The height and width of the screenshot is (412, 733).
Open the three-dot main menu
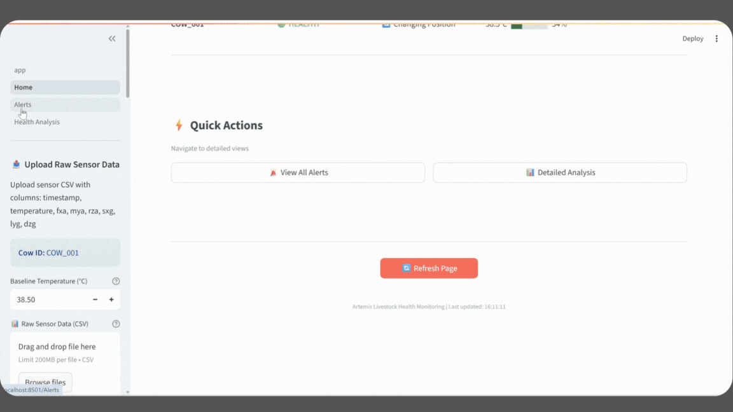click(716, 39)
